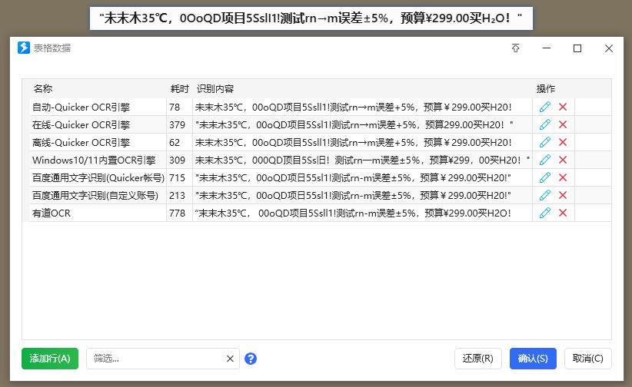The image size is (632, 387).
Task: Delete the 自动-Quicker OCR引擎 row
Action: click(x=563, y=107)
